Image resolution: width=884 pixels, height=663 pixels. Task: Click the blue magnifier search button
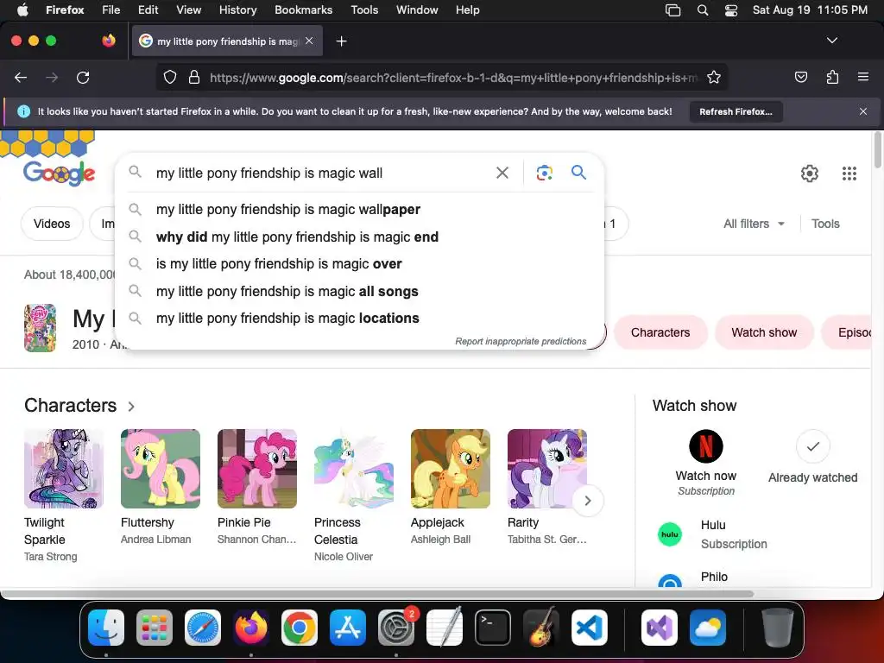(578, 172)
